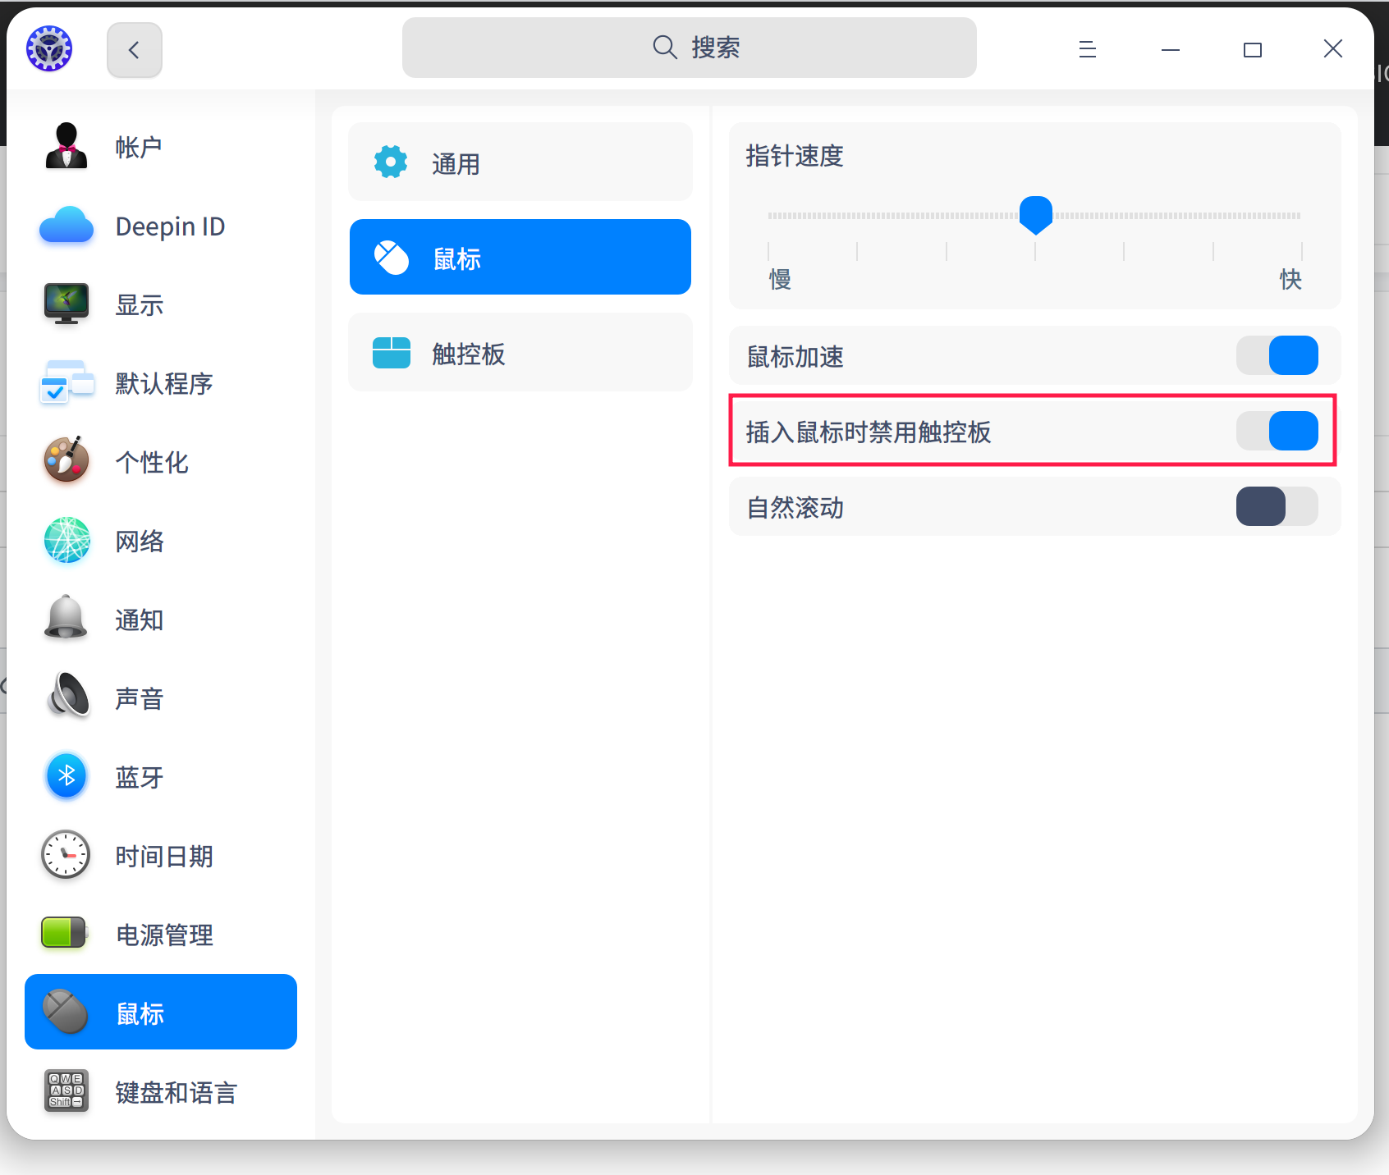1389x1175 pixels.
Task: Select the 时间日期 clock icon
Action: coord(66,855)
